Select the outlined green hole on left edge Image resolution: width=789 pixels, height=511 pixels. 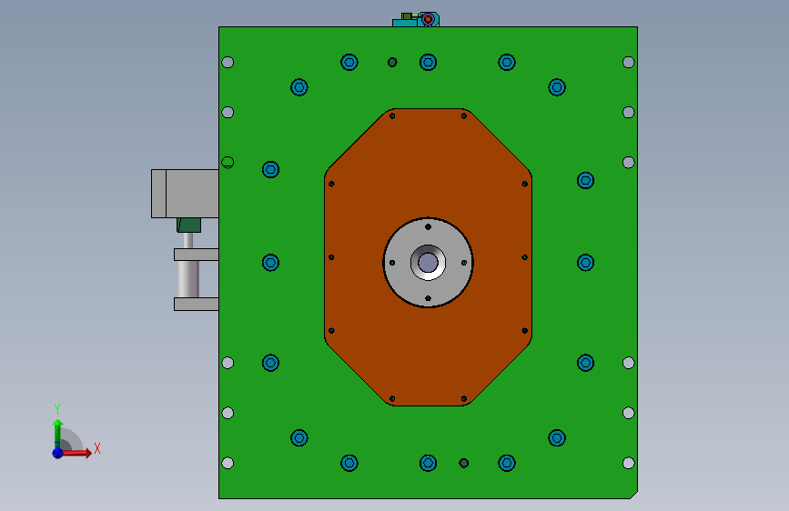pos(228,163)
